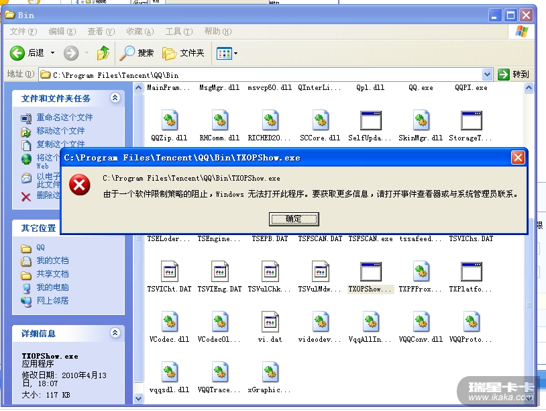Click file list scrollbar up arrow

[529, 87]
